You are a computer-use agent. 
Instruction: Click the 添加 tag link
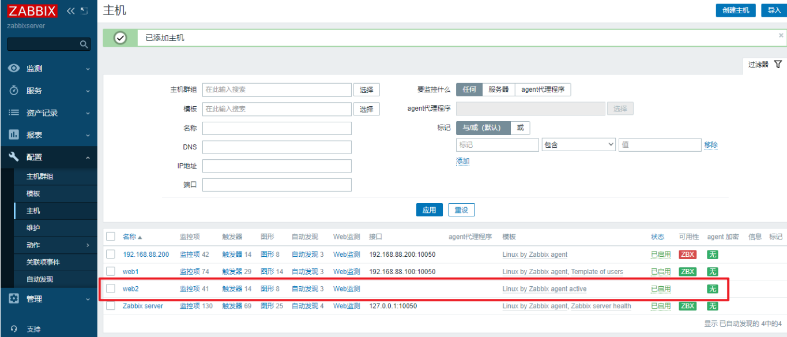[462, 161]
